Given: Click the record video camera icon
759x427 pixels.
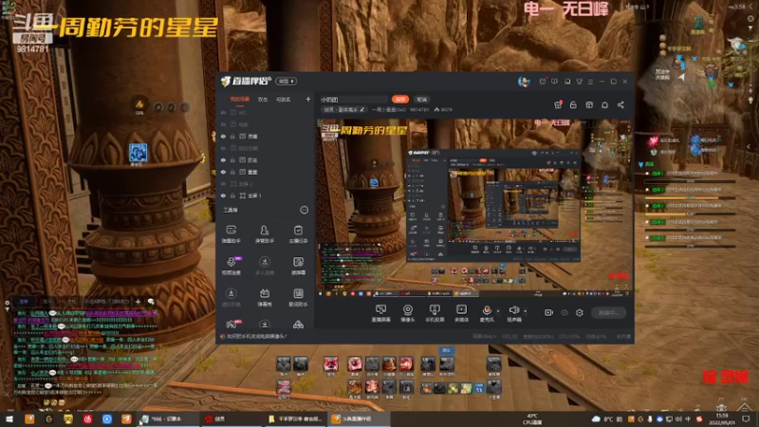Looking at the screenshot, I should [548, 313].
